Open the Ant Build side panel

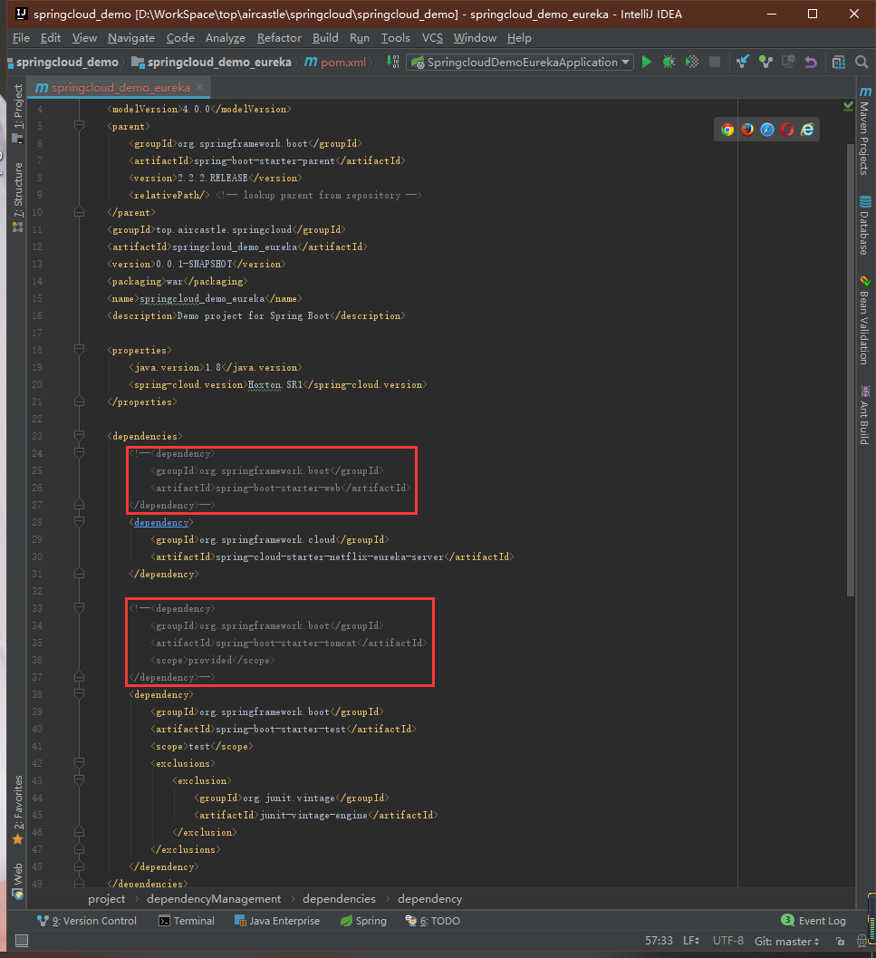click(x=865, y=415)
